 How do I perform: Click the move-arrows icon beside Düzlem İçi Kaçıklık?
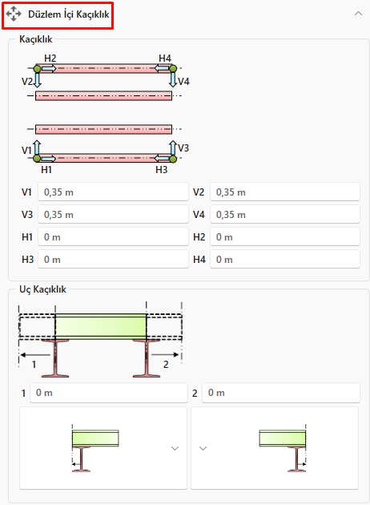14,14
